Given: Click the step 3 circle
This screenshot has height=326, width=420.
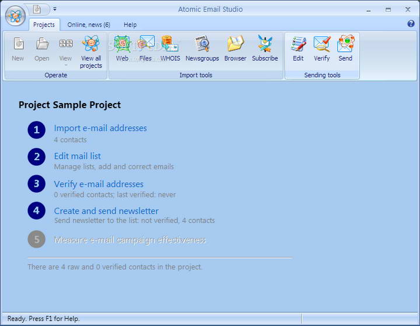Looking at the screenshot, I should 37,184.
